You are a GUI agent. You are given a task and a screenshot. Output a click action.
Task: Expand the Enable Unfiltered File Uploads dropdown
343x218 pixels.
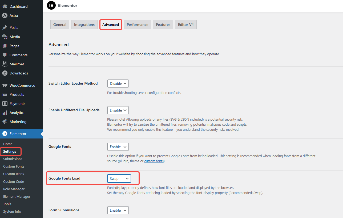click(118, 110)
